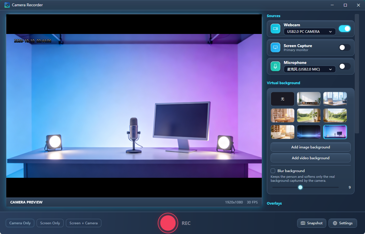Viewport: 365px width, 234px height.
Task: Enable the Screen Capture toggle
Action: tap(345, 47)
